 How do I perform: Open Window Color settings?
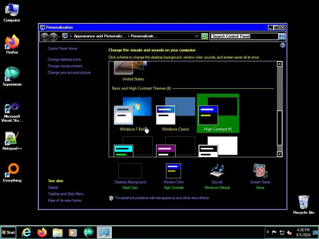click(174, 176)
